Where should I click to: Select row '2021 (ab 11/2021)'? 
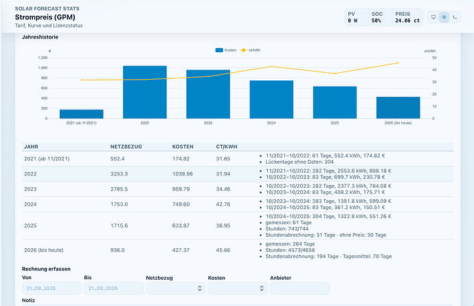coord(238,159)
